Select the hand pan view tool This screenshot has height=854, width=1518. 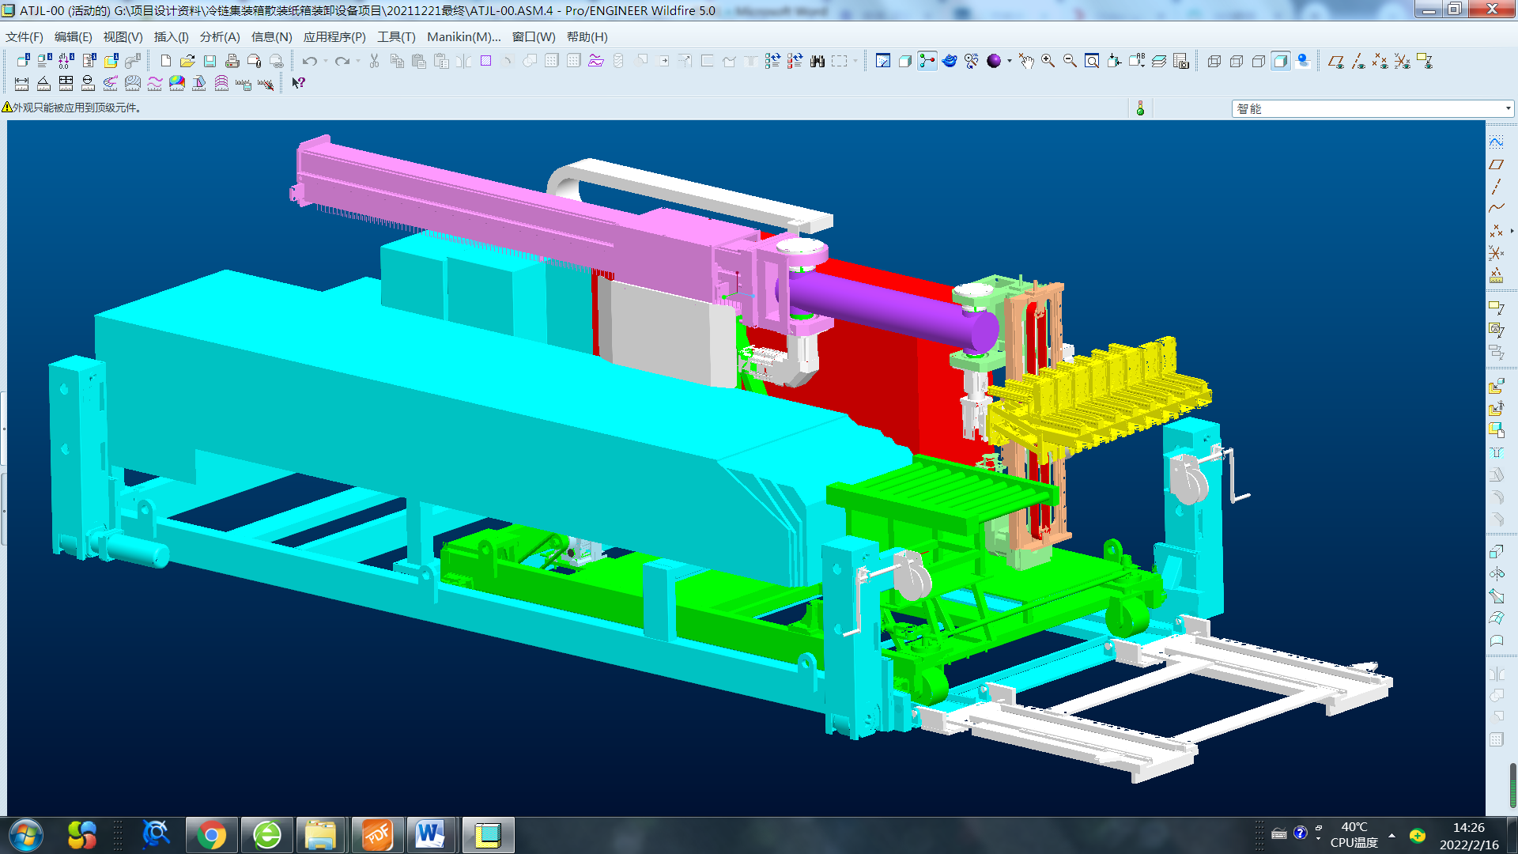(x=1025, y=61)
